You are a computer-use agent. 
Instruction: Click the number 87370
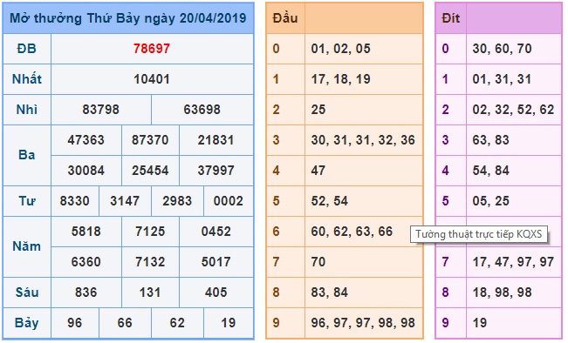point(150,140)
